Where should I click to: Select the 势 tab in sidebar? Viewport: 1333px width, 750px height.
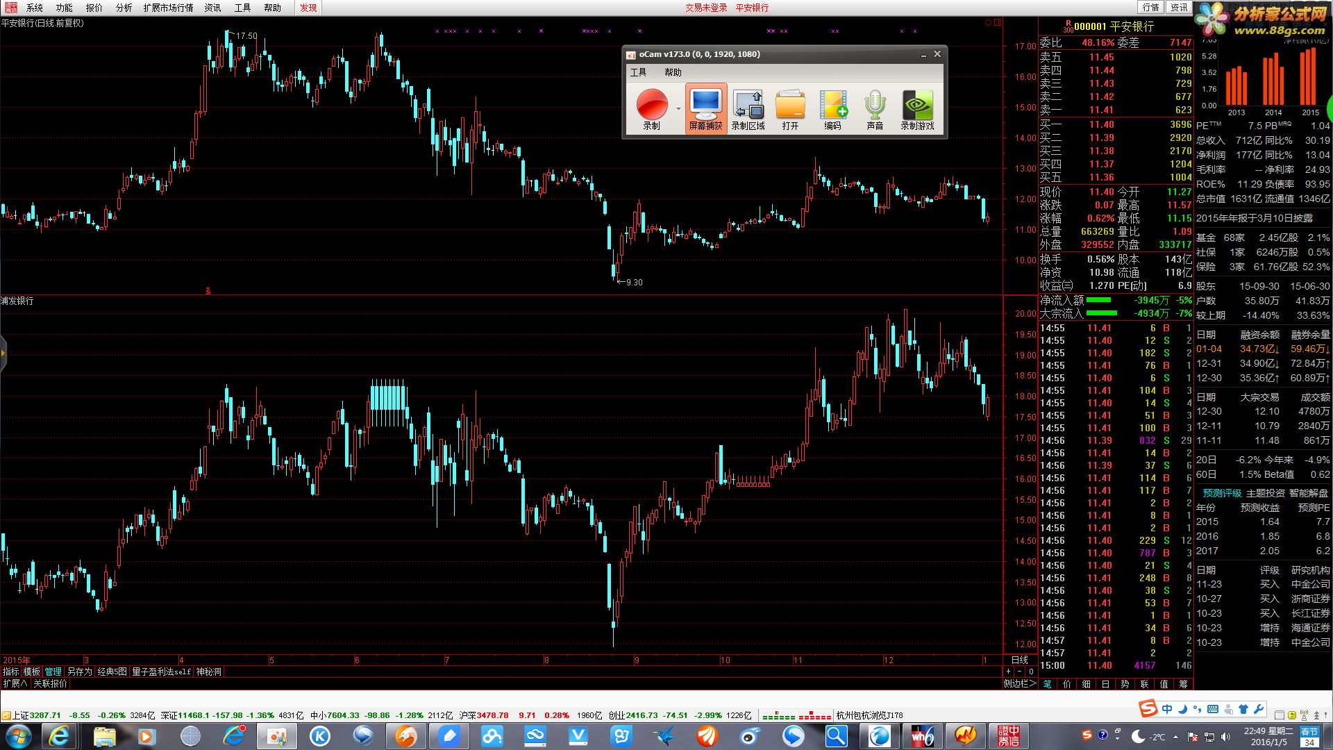click(1125, 684)
